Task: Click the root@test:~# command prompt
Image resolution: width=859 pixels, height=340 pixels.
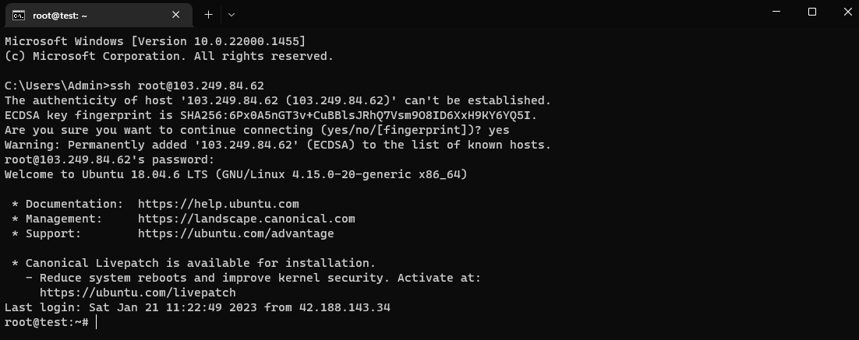Action: [47, 322]
